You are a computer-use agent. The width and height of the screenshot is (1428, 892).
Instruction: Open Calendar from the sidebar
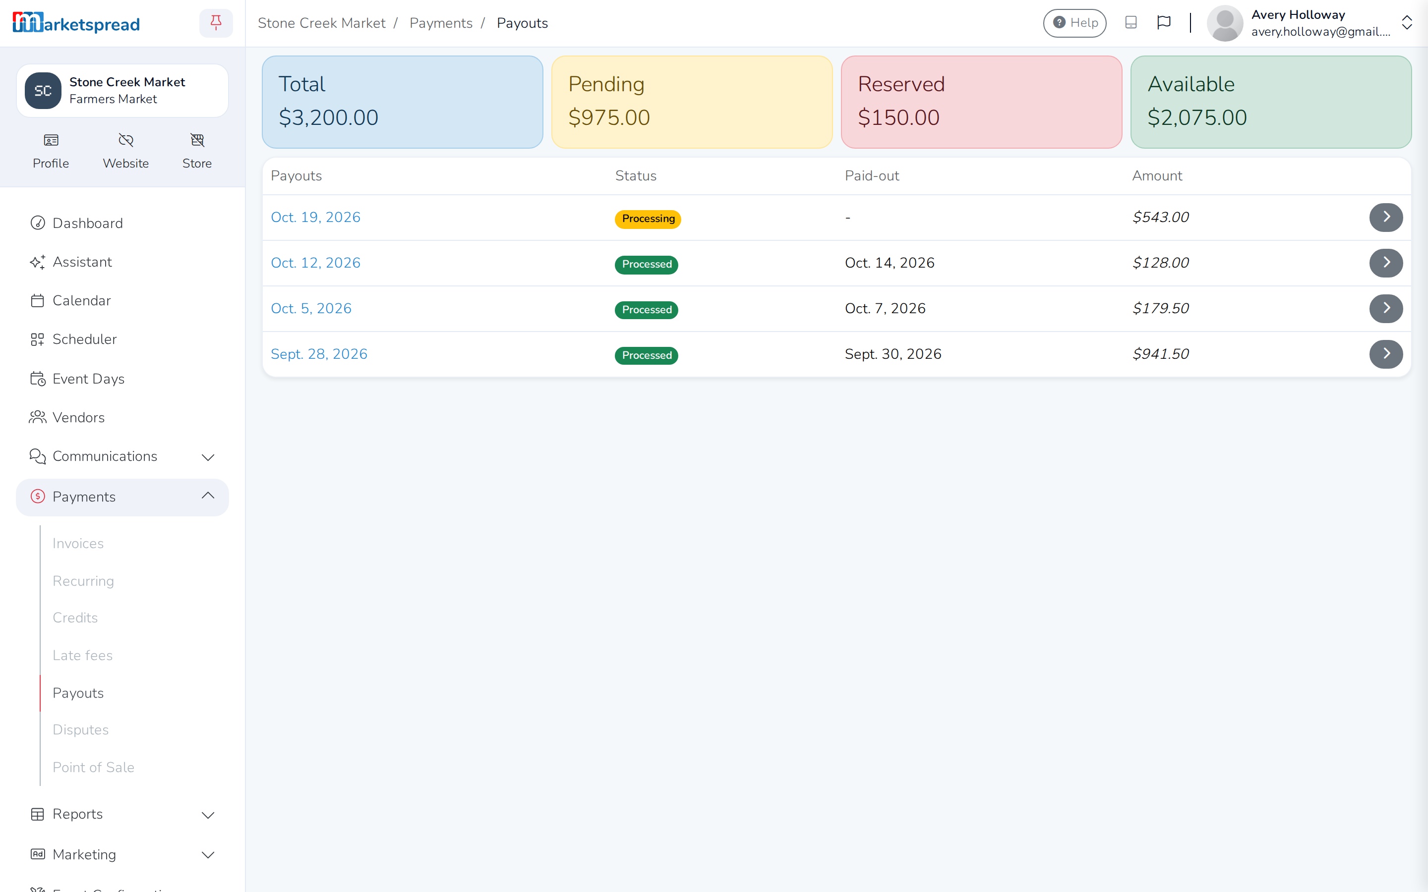coord(122,300)
